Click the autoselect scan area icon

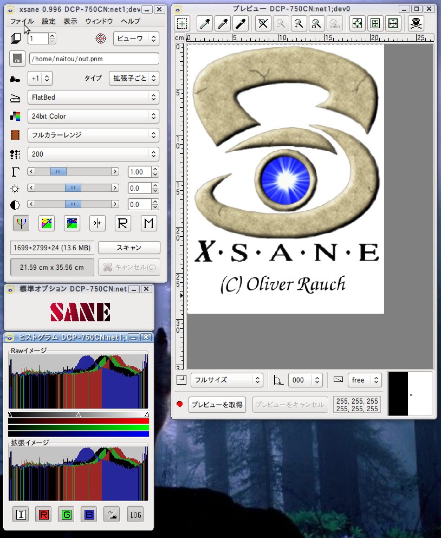357,24
